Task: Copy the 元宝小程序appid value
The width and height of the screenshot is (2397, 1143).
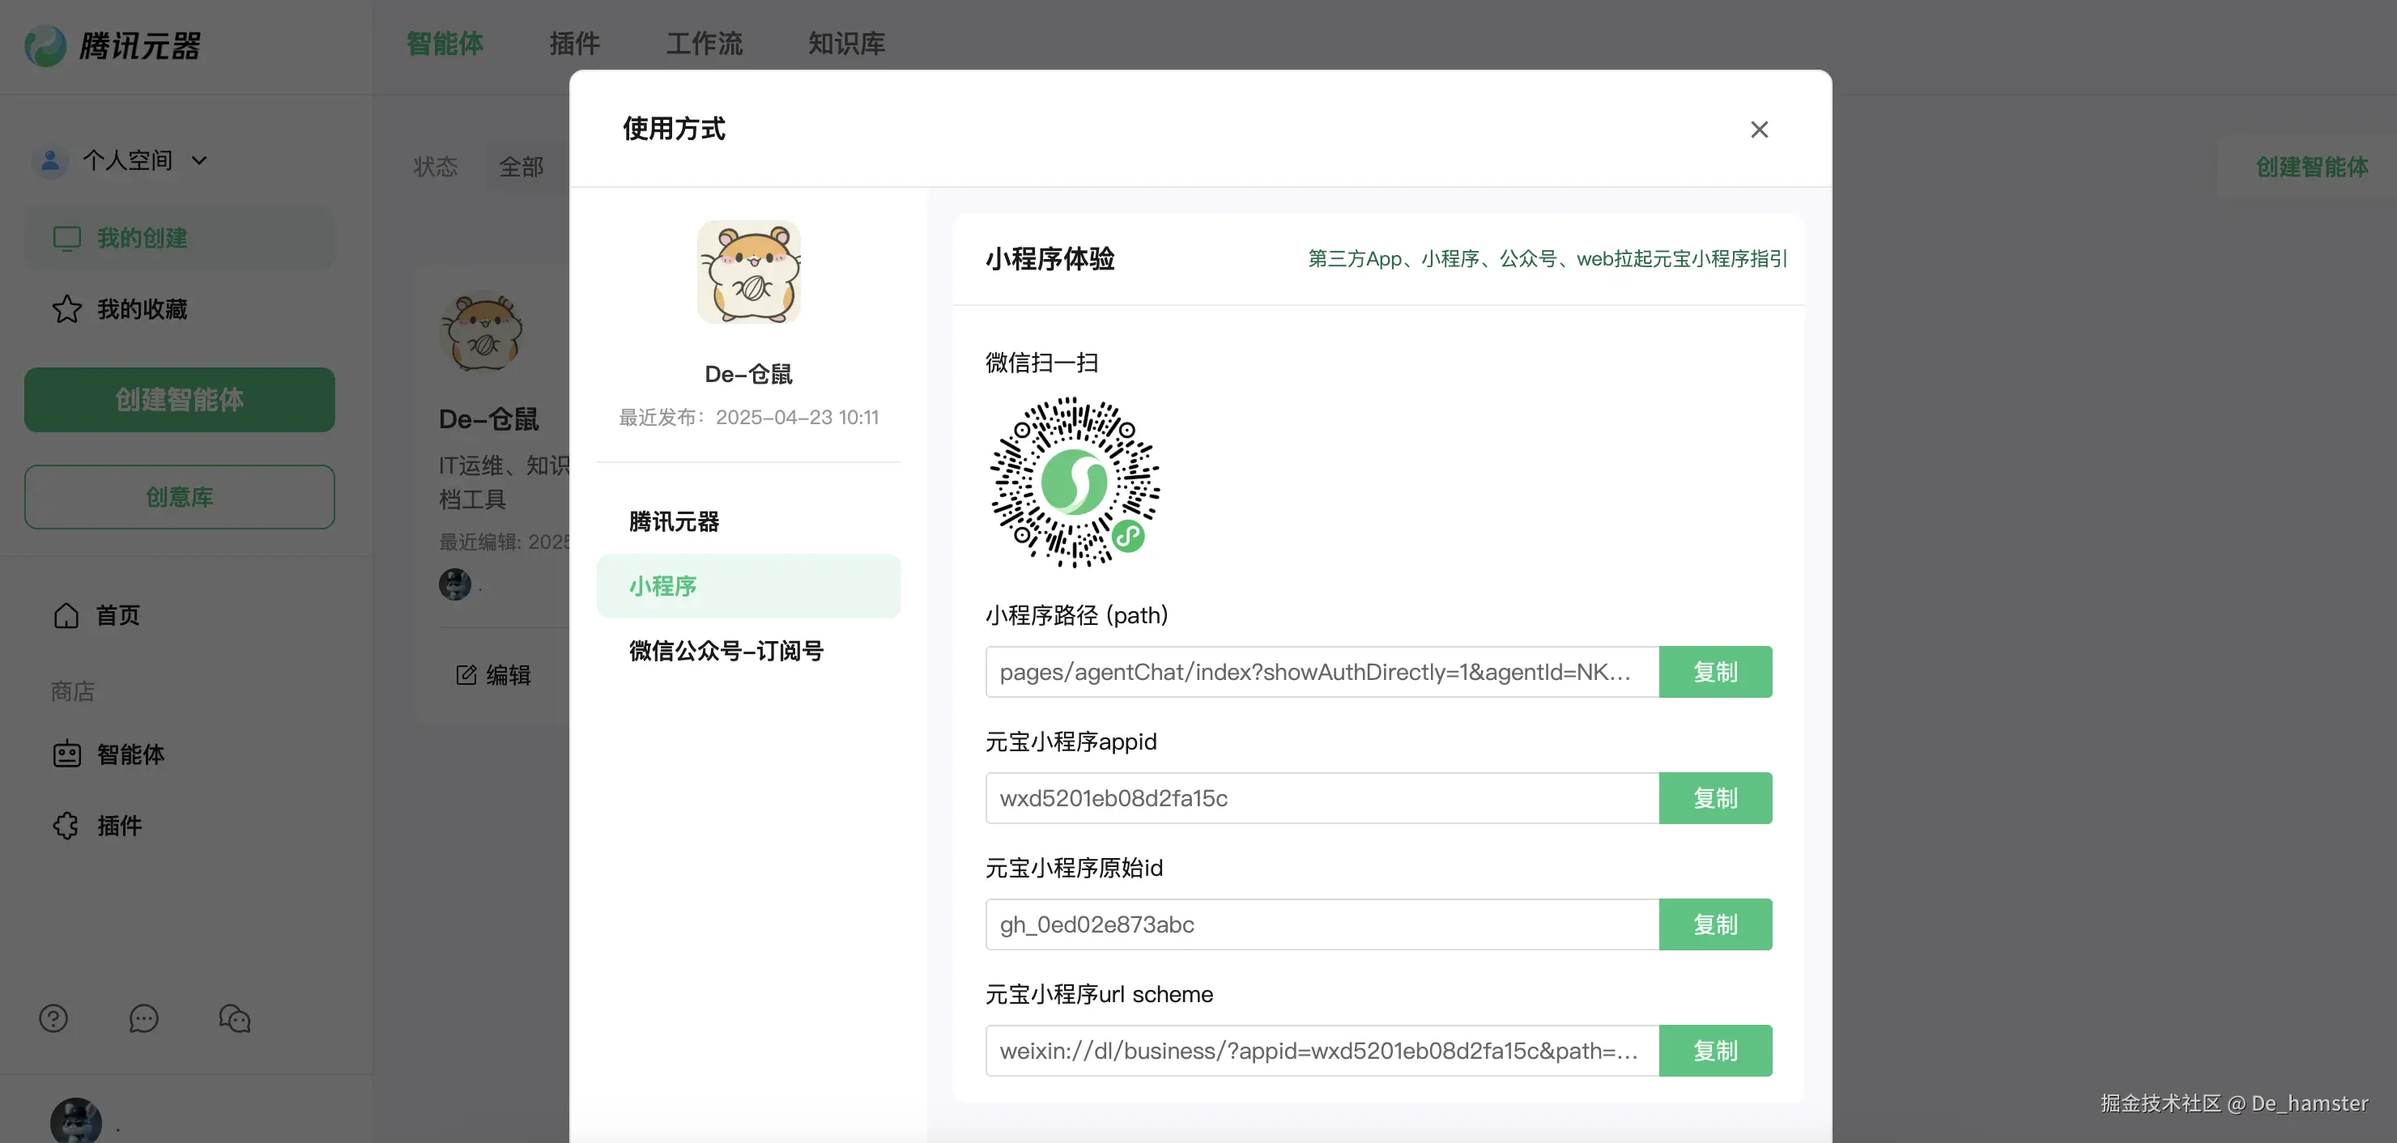Action: tap(1715, 798)
